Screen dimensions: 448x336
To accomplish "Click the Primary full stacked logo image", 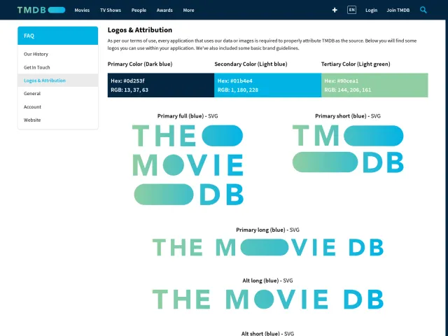I will coord(188,165).
